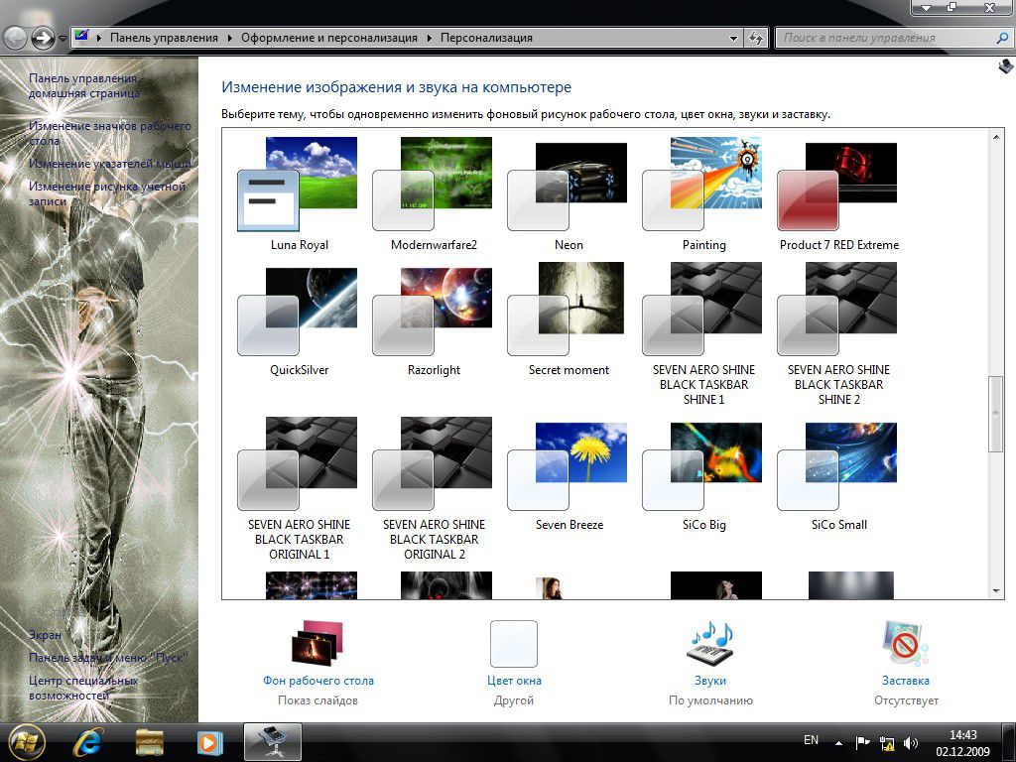This screenshot has width=1016, height=762.
Task: Click the theme list scroll up arrow
Action: (x=996, y=137)
